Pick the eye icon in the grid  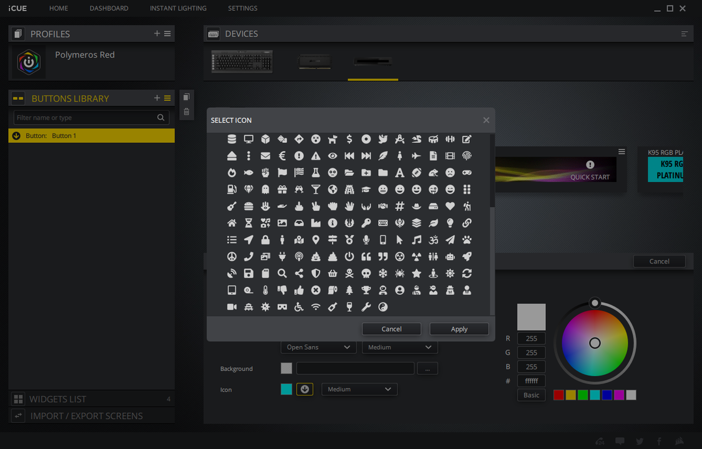(333, 156)
